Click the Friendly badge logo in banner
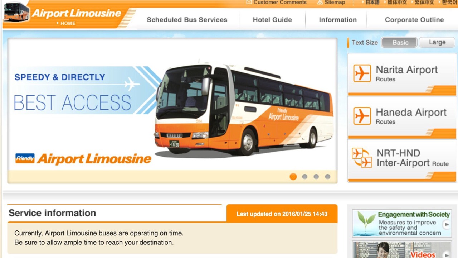The image size is (458, 258). point(25,158)
